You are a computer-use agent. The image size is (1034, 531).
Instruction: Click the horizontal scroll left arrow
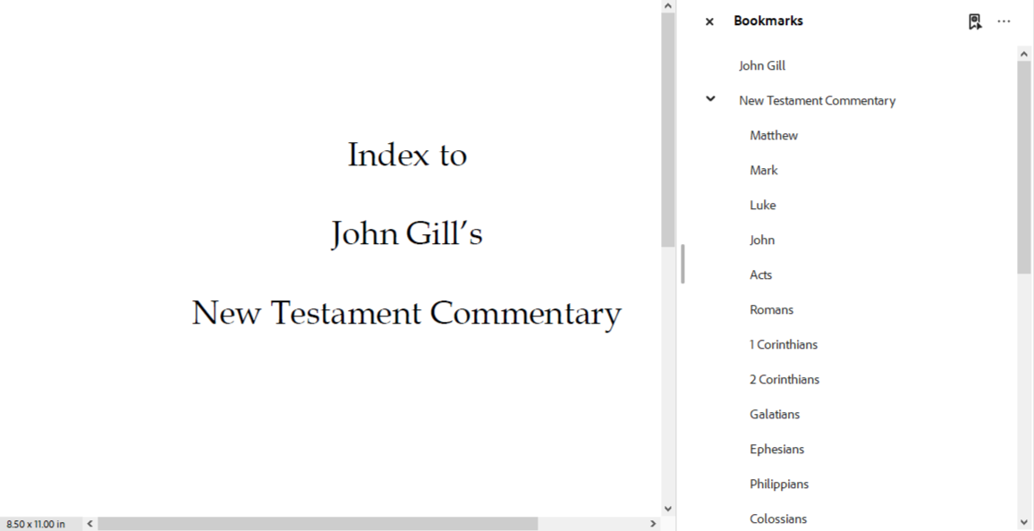(89, 524)
